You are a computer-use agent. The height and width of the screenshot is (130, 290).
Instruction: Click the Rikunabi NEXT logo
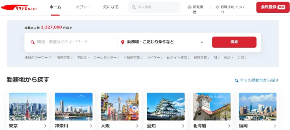(19, 8)
